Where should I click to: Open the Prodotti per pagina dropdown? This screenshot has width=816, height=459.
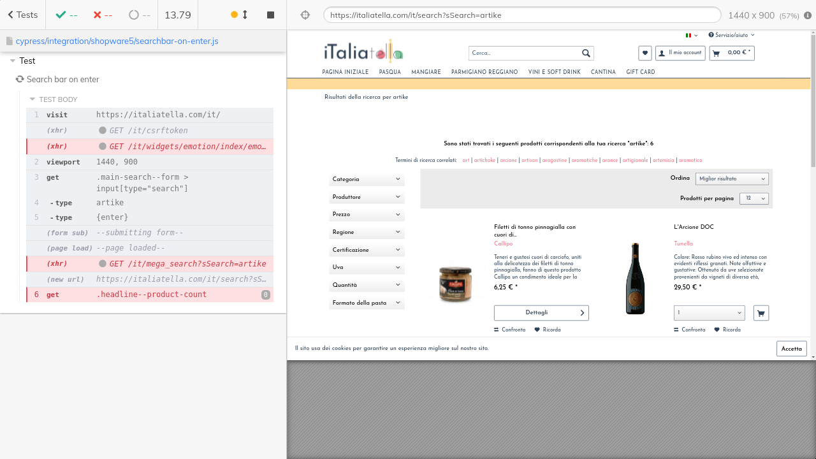(x=754, y=198)
